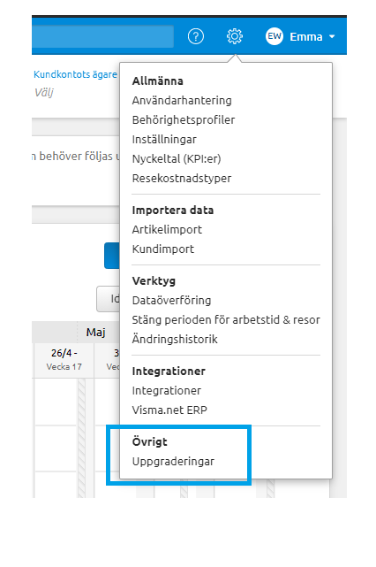Open Dataöverföring under Verktyg
Image resolution: width=376 pixels, height=567 pixels.
point(171,301)
